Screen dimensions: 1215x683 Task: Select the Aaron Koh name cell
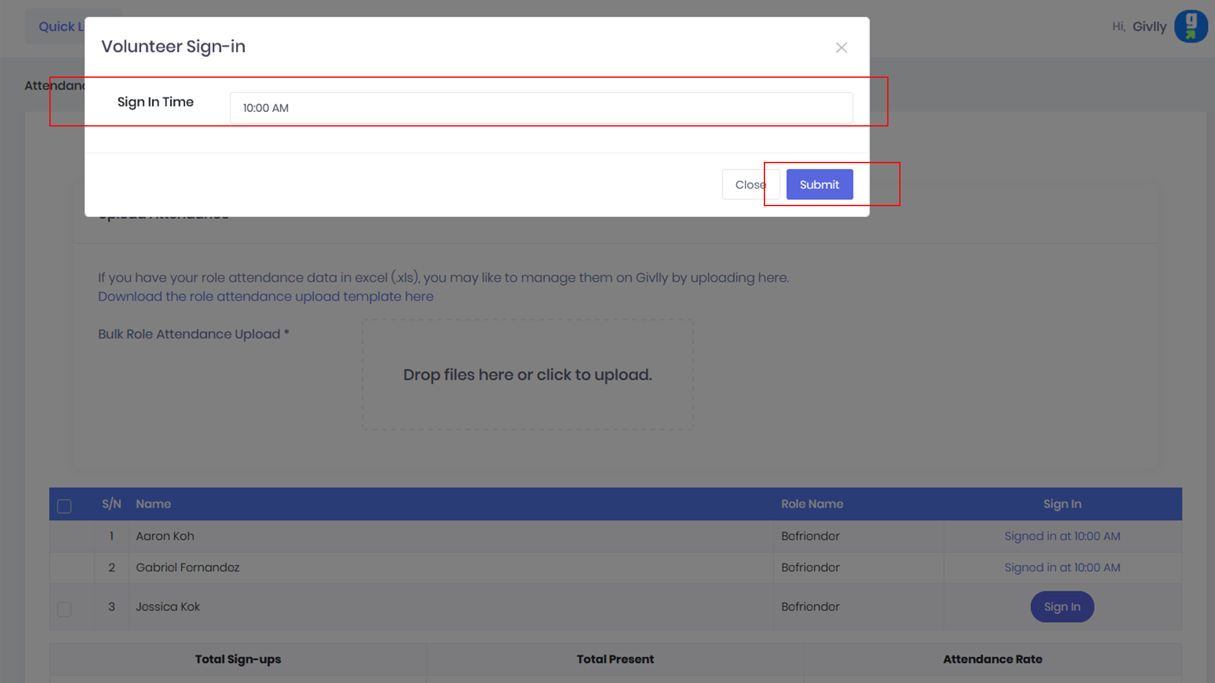(x=165, y=536)
